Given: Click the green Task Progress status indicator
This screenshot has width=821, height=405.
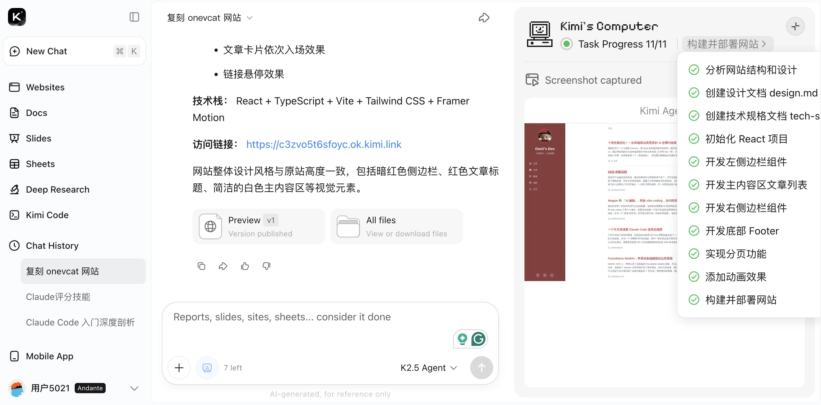Looking at the screenshot, I should point(567,44).
